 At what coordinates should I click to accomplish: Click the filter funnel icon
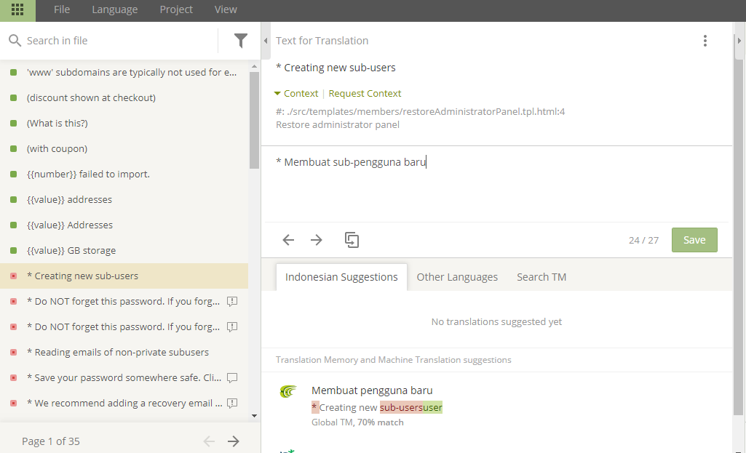pos(241,41)
